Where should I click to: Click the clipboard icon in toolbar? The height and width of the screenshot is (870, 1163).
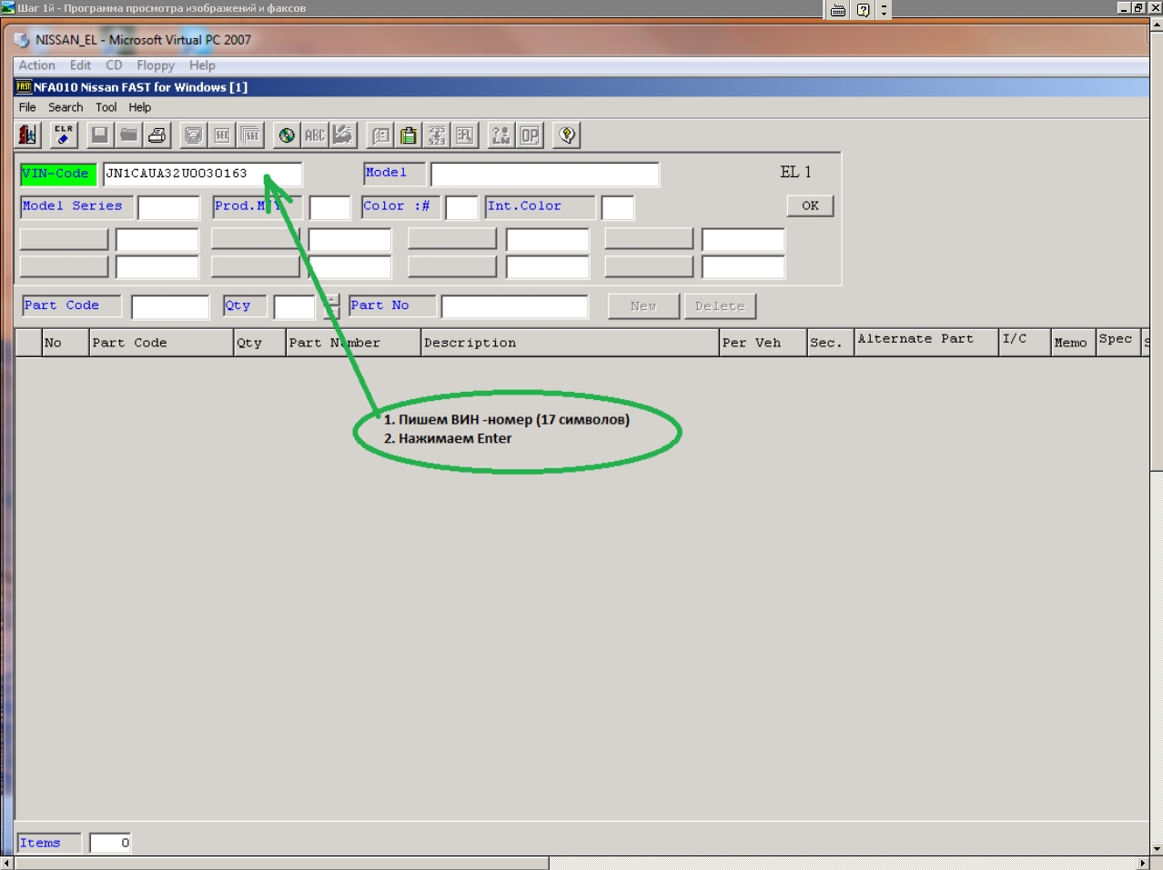pyautogui.click(x=410, y=135)
